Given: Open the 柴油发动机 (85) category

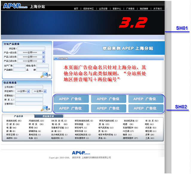Looking at the screenshot, I should [x=14, y=121].
